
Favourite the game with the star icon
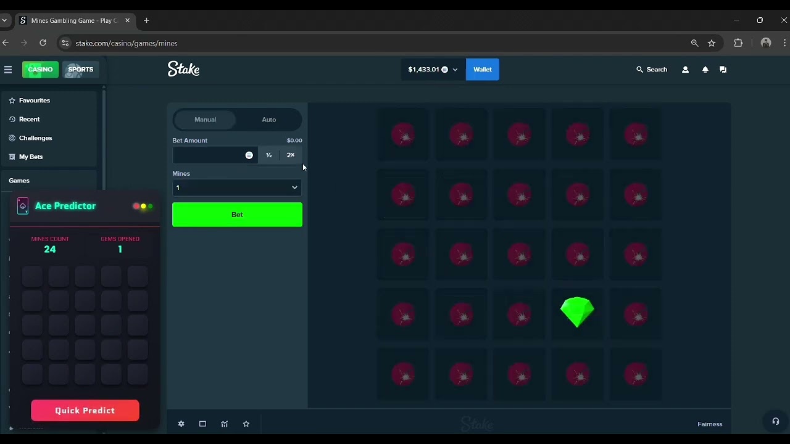click(x=246, y=424)
